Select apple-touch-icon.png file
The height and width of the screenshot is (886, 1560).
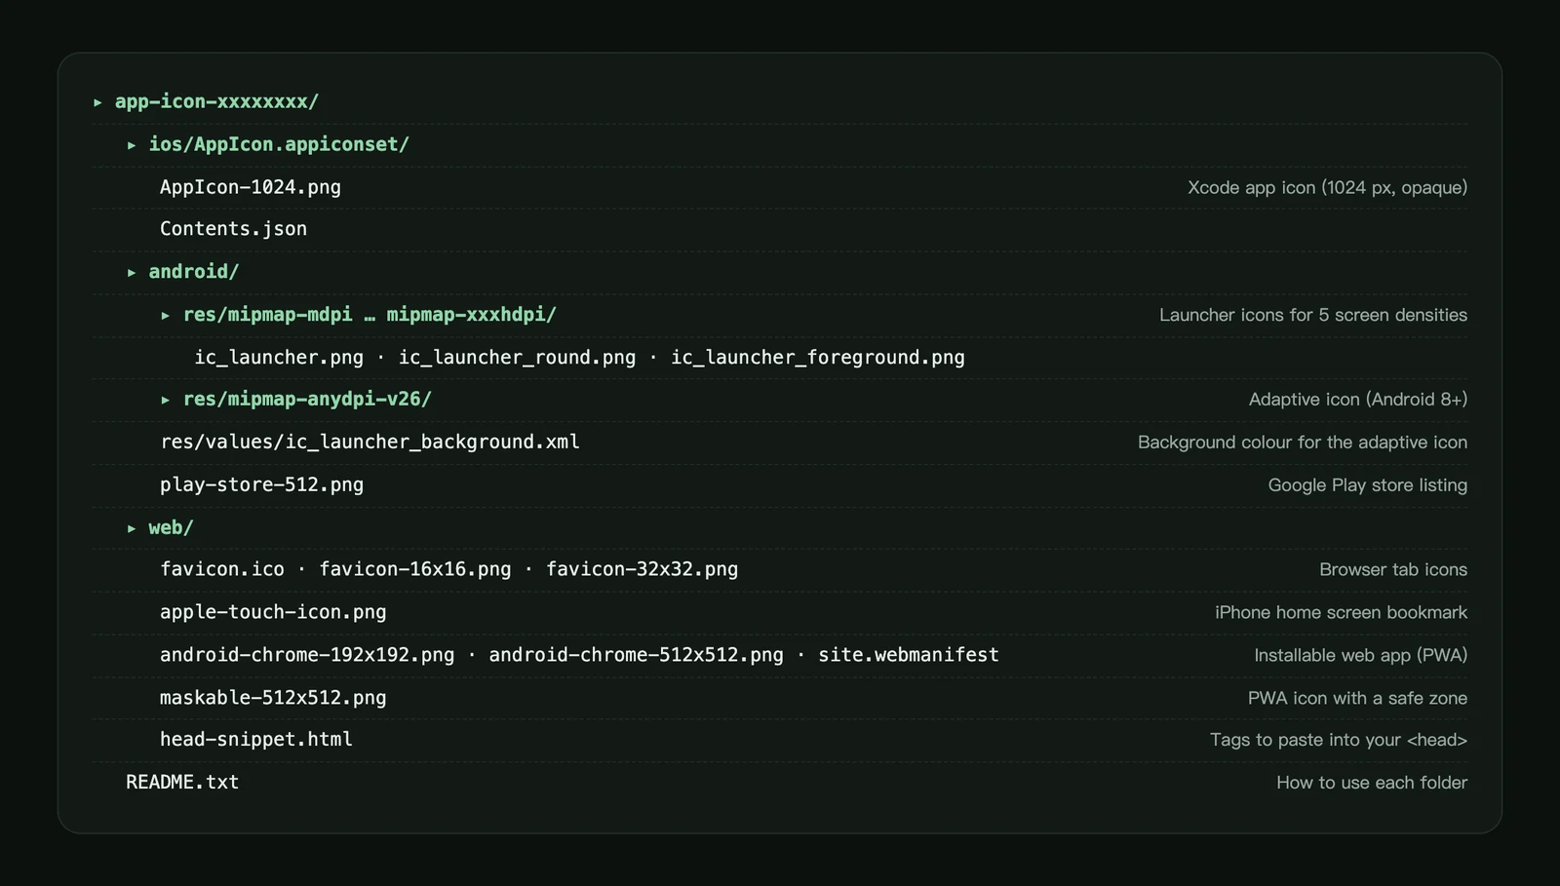coord(273,612)
